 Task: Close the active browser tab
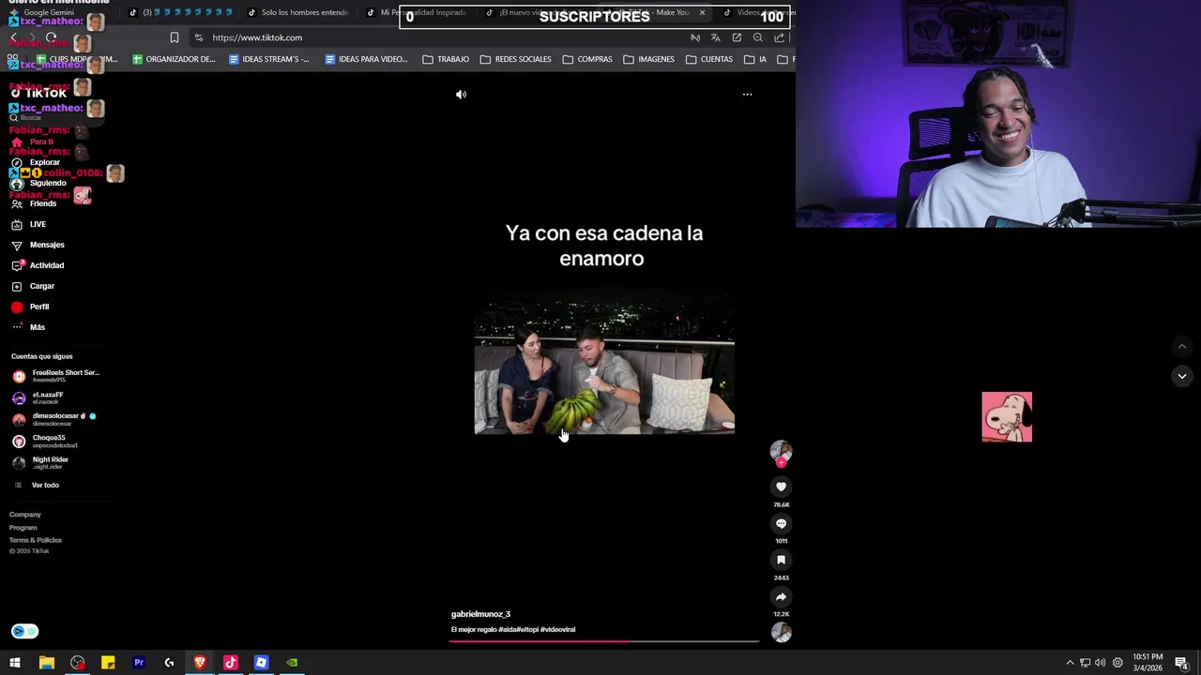click(702, 12)
